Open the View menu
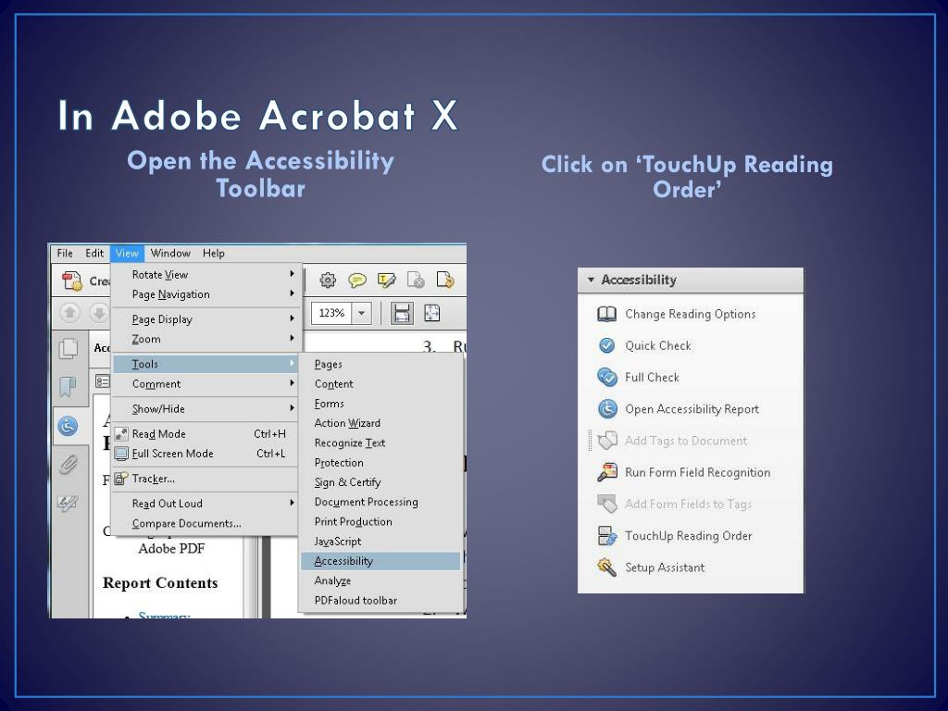 [127, 254]
